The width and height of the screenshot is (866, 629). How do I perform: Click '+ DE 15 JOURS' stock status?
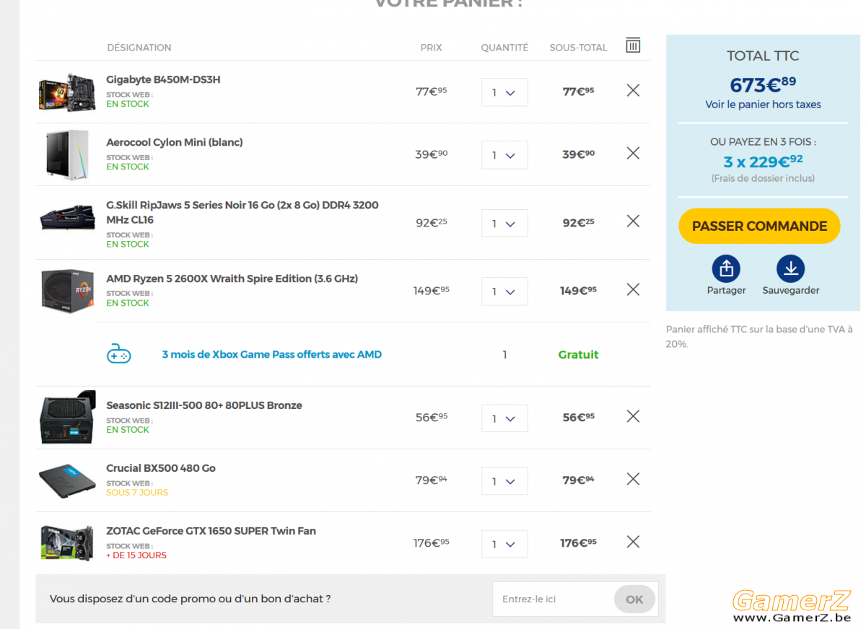click(x=136, y=555)
